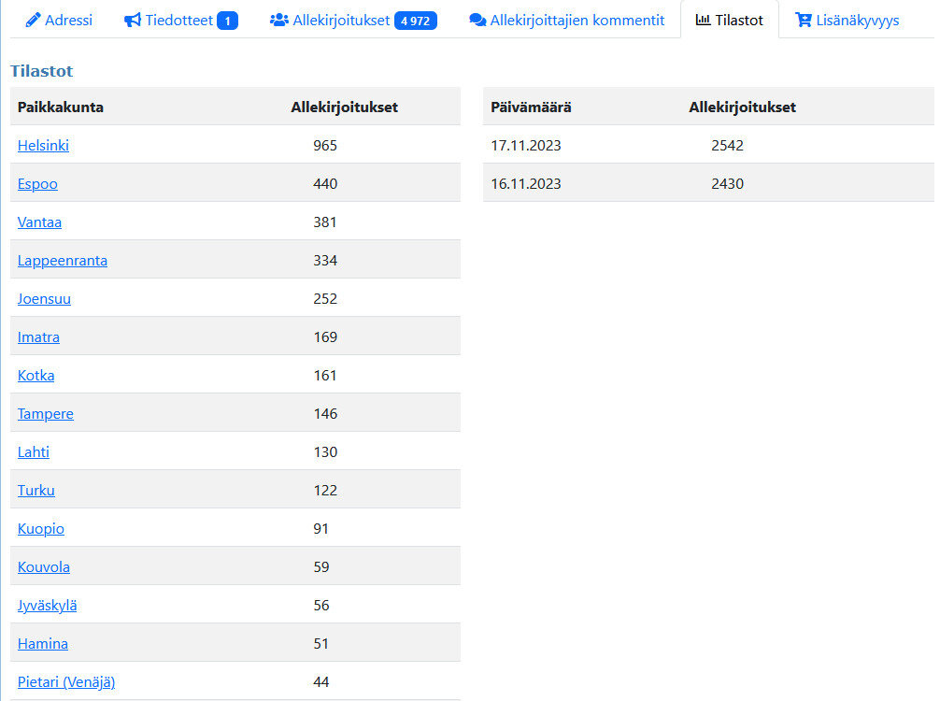Click the people icon on Allekirjoitukset tab
The width and height of the screenshot is (940, 701).
pyautogui.click(x=278, y=20)
